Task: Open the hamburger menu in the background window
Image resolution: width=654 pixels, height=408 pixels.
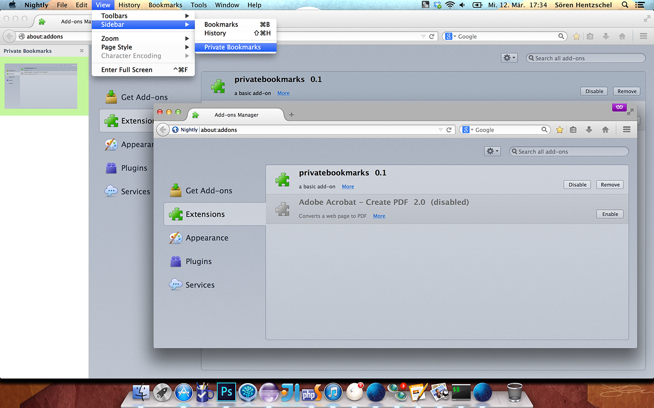Action: [x=644, y=36]
